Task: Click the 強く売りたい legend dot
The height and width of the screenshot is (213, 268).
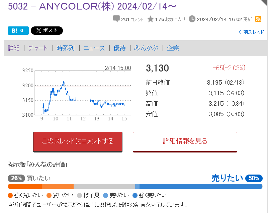Action: (135, 195)
